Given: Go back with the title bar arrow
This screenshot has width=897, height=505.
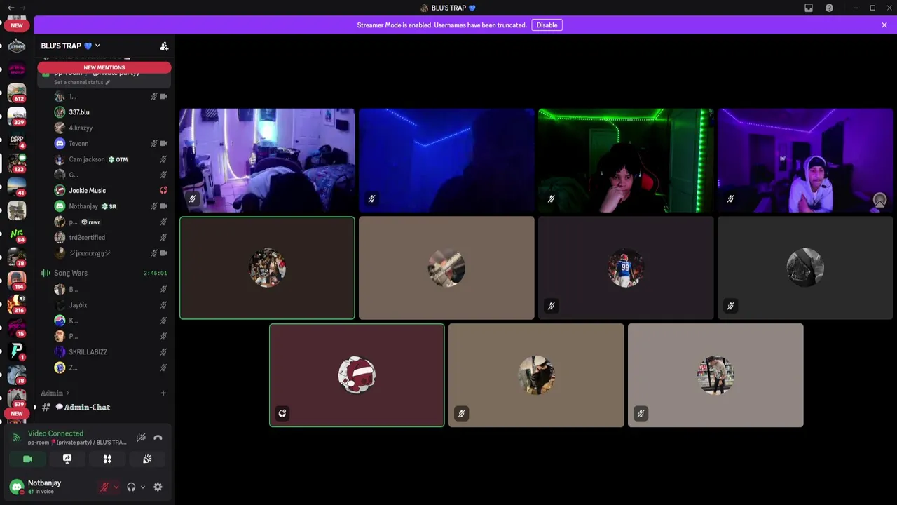Looking at the screenshot, I should click(x=11, y=8).
